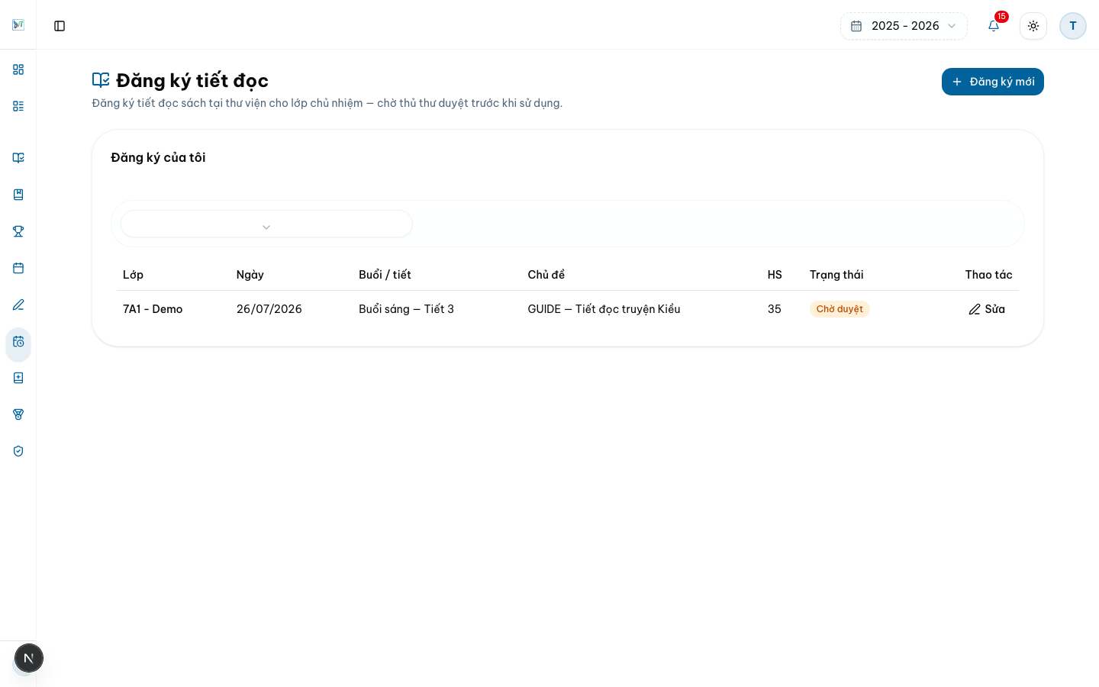The image size is (1099, 687).
Task: Open the trophy icon in sidebar
Action: [18, 231]
